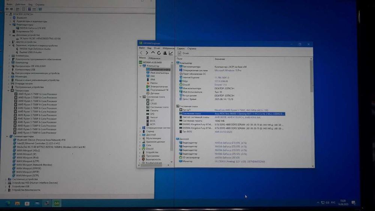375x211 pixels.
Task: Open the graph chart icon in AIDA64 toolbar
Action: click(x=171, y=53)
